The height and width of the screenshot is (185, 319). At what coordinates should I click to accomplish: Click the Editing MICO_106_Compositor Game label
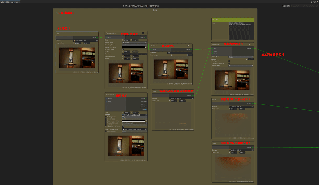pyautogui.click(x=141, y=6)
